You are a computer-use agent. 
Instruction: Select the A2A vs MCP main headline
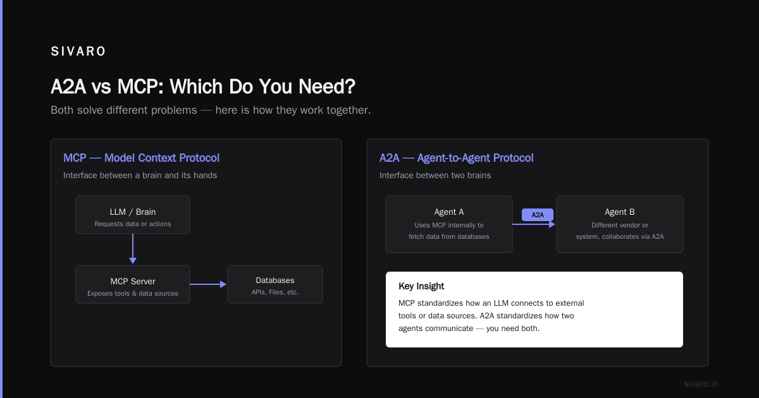click(x=202, y=87)
